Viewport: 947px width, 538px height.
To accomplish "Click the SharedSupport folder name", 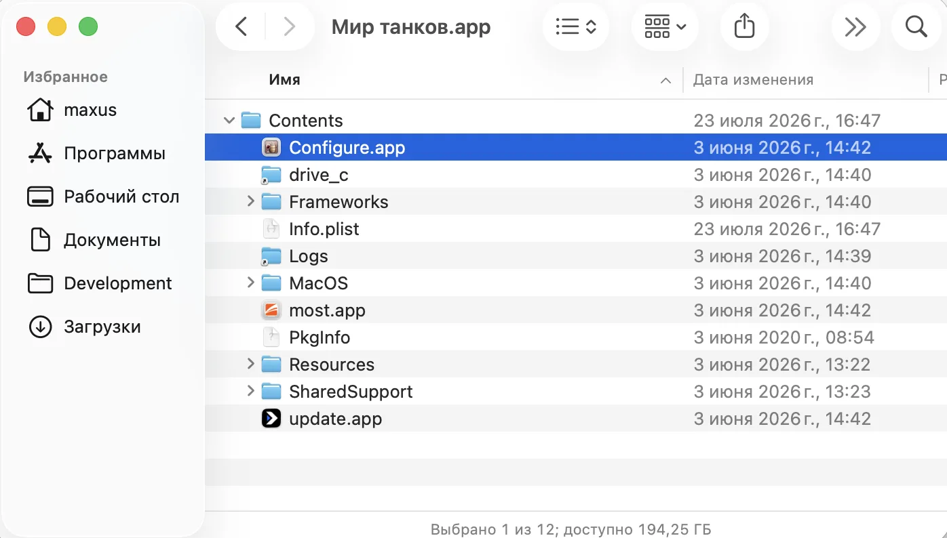I will [351, 392].
